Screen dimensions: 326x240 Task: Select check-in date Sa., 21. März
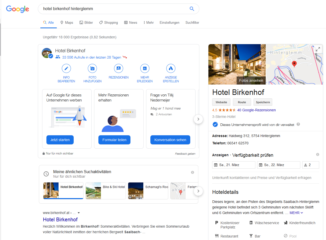[x=234, y=165]
